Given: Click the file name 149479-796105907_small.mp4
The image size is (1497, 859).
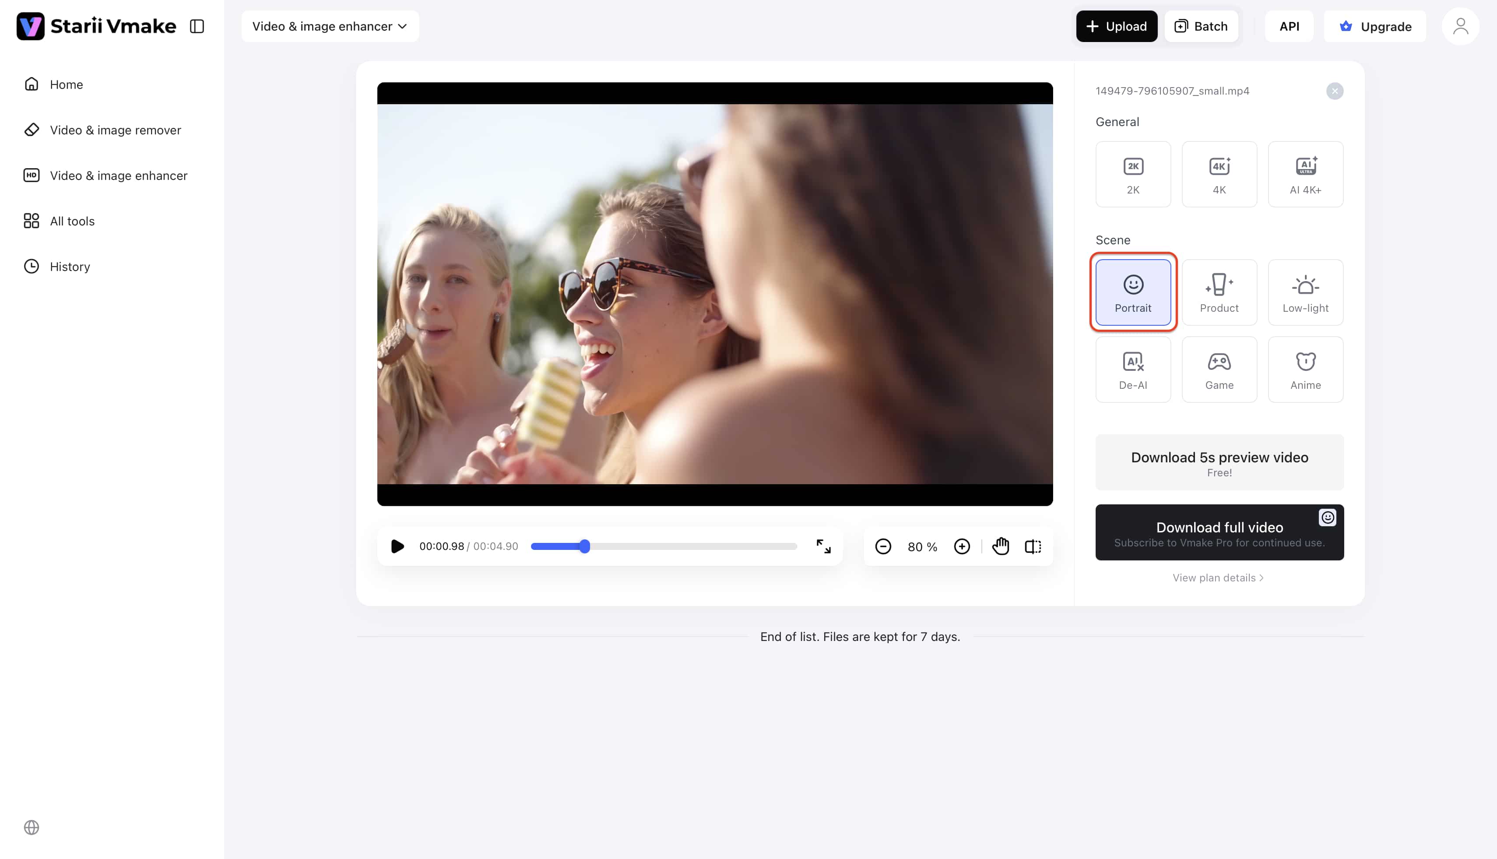Looking at the screenshot, I should (x=1172, y=91).
